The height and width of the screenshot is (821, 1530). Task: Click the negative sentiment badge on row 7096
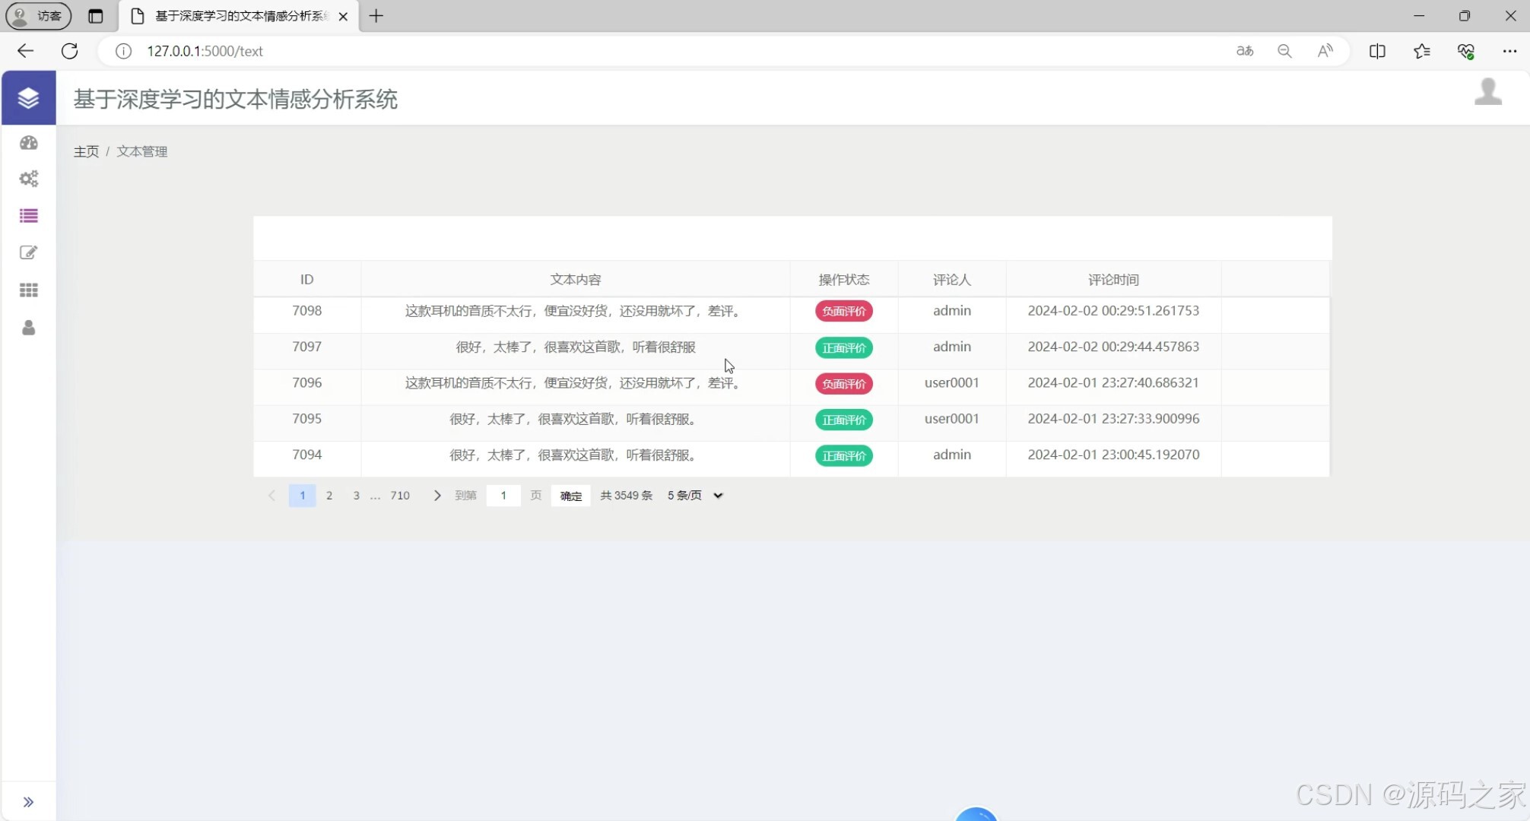pyautogui.click(x=843, y=384)
